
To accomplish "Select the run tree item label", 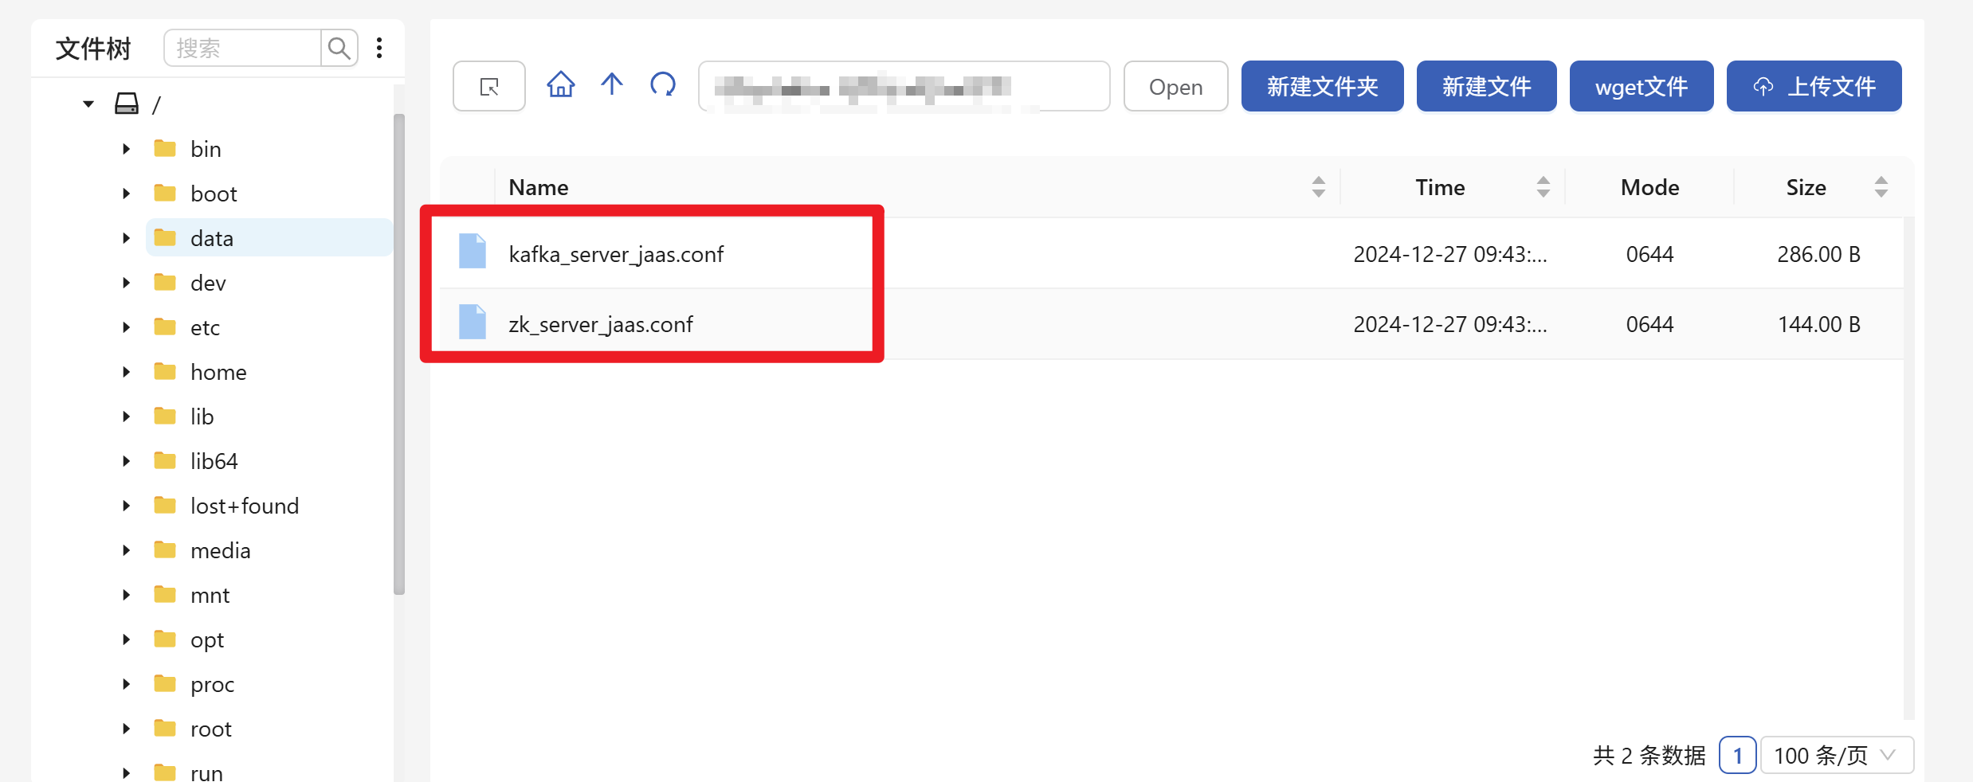I will [x=207, y=772].
